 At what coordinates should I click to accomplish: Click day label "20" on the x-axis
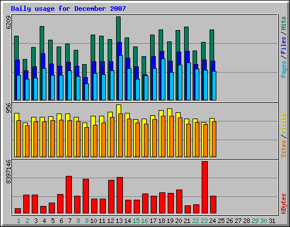point(178,221)
